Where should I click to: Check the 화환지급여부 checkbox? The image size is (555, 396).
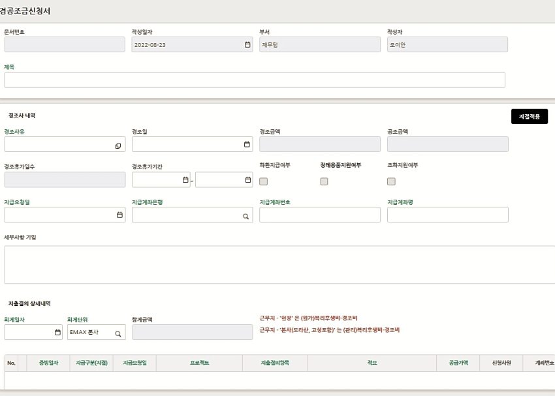point(263,181)
